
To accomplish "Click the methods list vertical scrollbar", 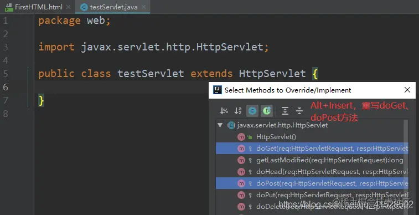I will click(x=406, y=167).
